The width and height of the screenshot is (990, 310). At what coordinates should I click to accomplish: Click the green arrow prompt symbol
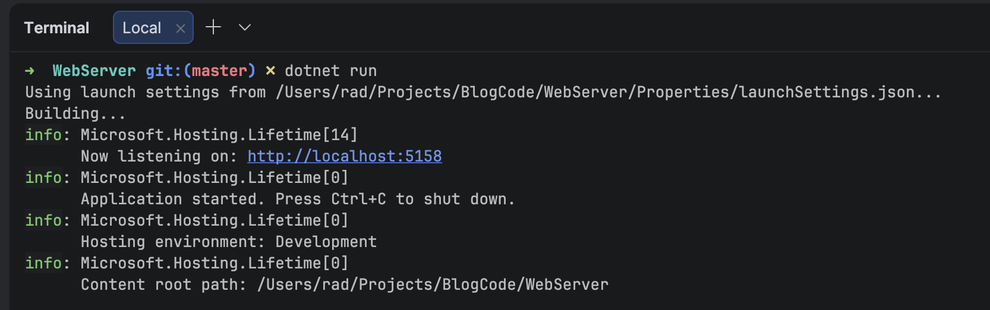[30, 71]
